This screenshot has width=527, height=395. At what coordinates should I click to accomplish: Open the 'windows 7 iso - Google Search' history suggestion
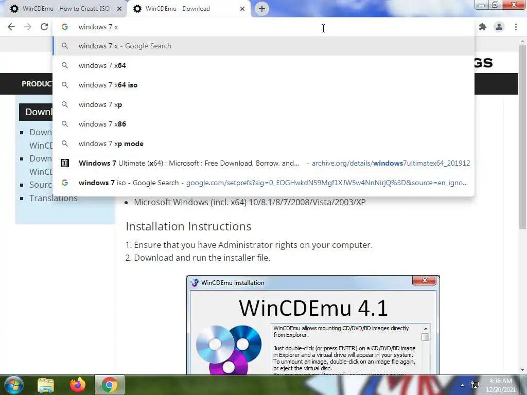click(x=263, y=183)
